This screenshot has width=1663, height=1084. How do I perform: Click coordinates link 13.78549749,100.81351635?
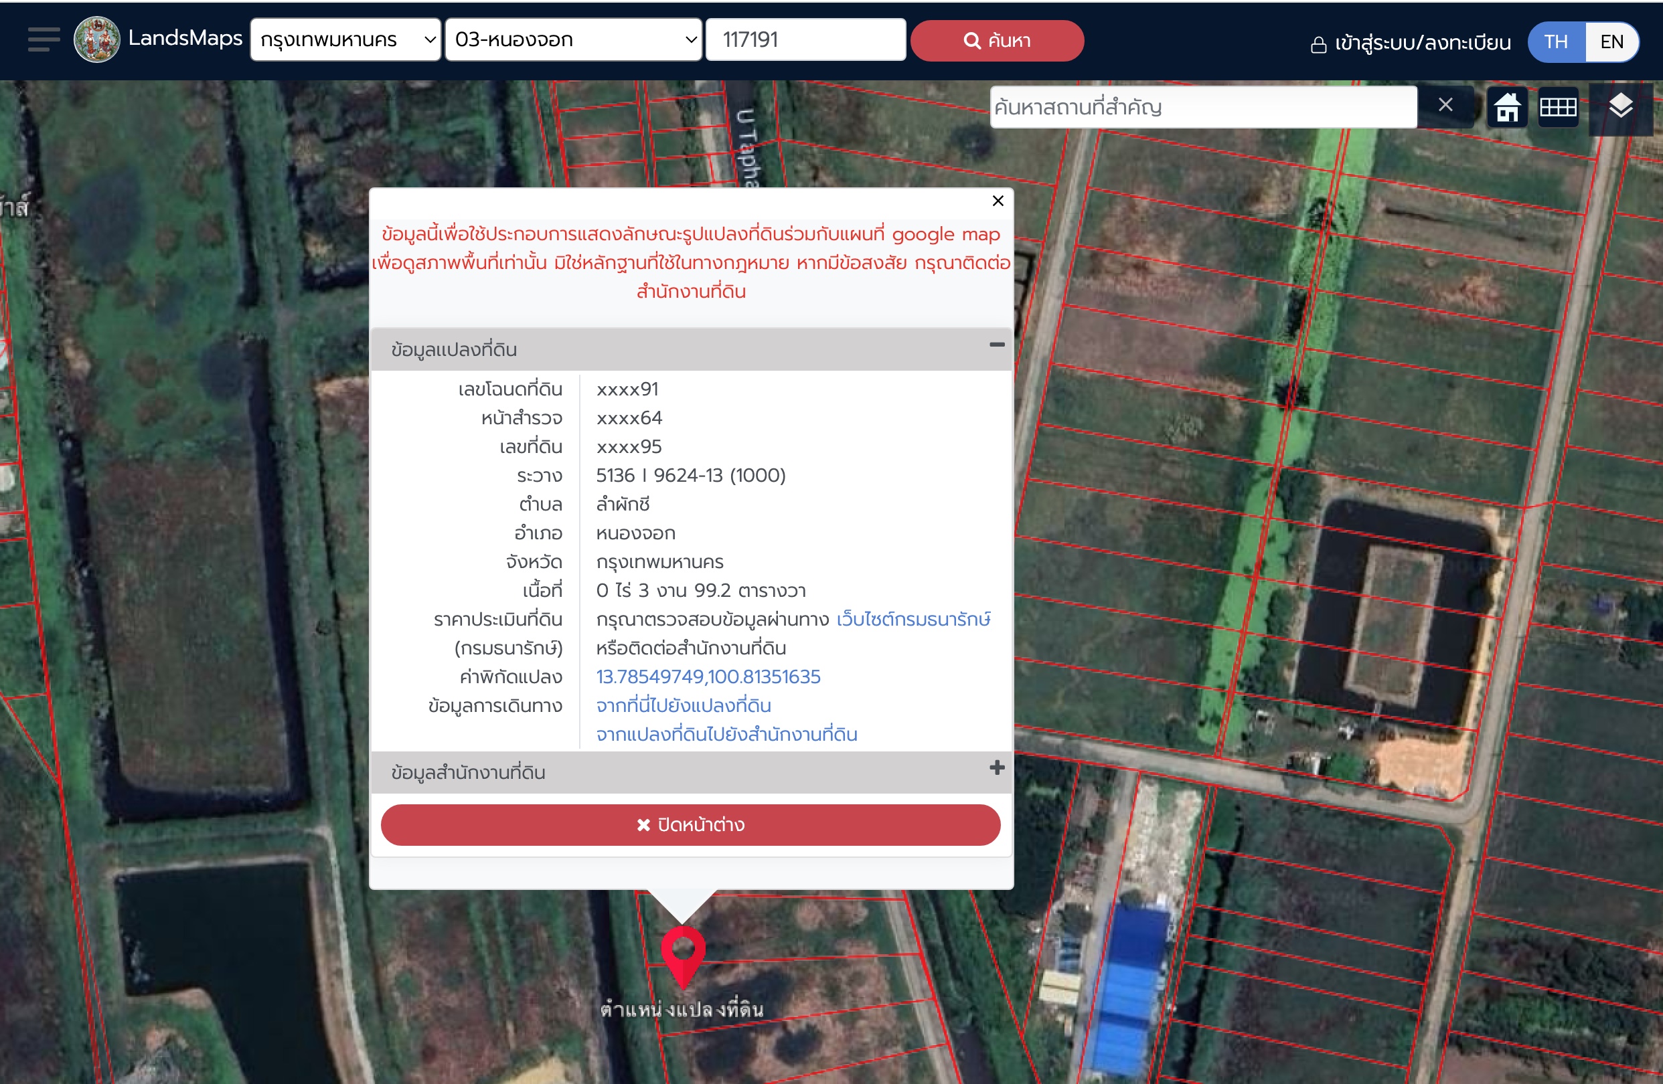tap(708, 676)
